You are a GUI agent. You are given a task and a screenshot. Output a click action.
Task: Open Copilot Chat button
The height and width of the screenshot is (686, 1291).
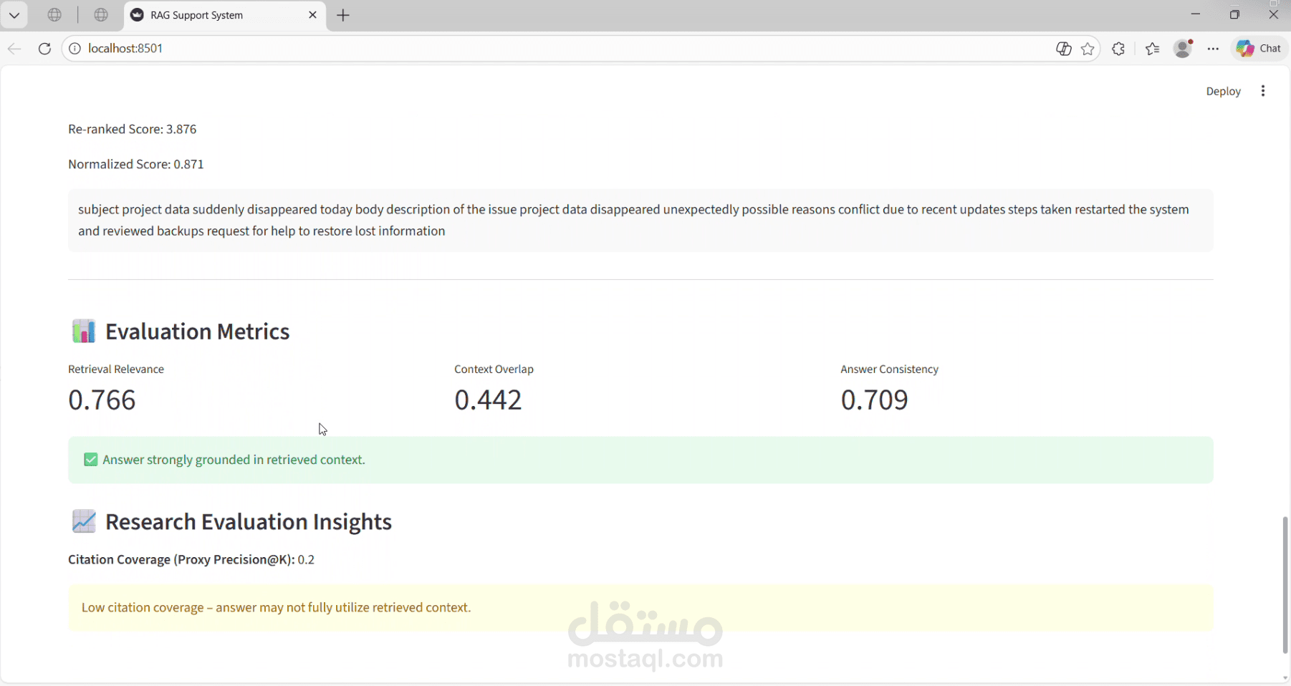click(x=1259, y=49)
